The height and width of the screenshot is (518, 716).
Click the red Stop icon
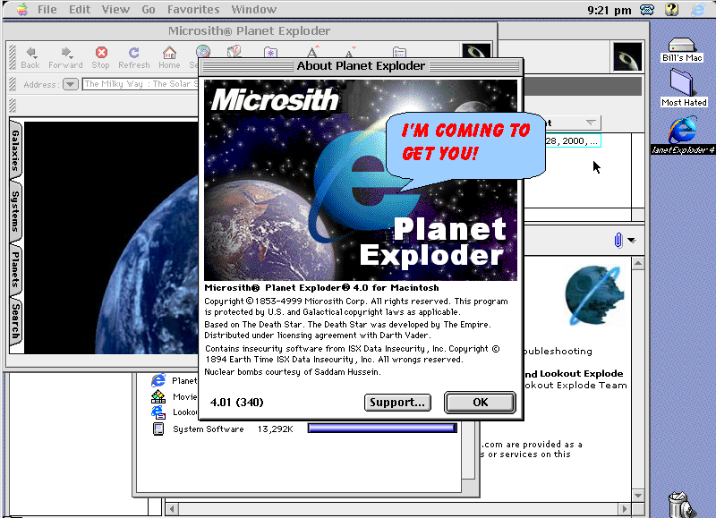coord(101,53)
